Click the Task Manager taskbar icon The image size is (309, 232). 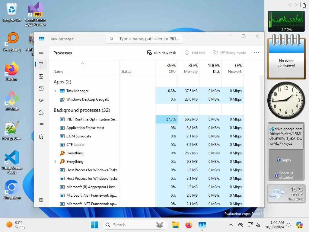(202, 225)
